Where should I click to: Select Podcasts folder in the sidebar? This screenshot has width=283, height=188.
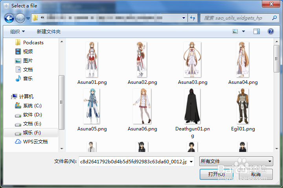33,43
